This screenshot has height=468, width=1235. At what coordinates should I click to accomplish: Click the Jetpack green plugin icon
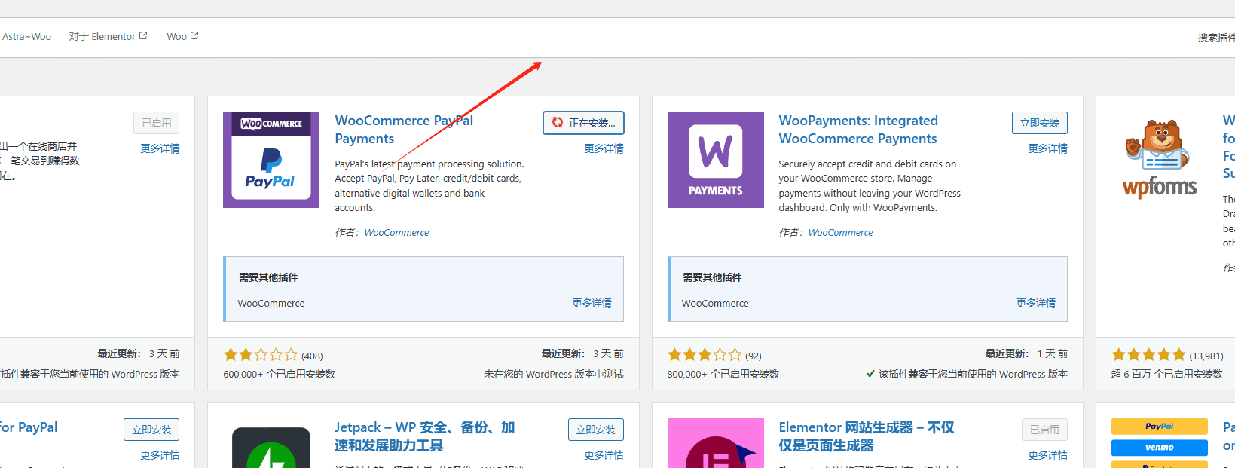pyautogui.click(x=271, y=448)
